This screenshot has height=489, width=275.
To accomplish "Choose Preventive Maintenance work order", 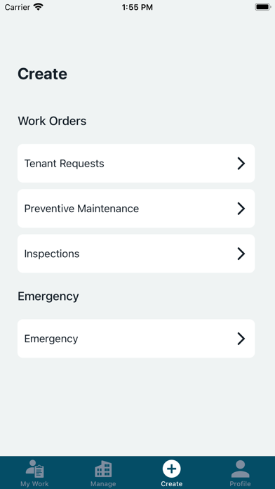I will click(136, 209).
